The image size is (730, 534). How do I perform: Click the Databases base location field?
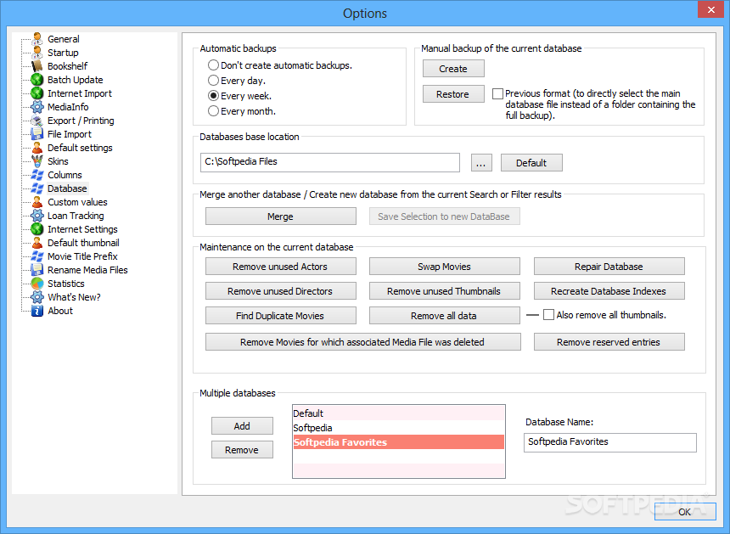pyautogui.click(x=330, y=162)
